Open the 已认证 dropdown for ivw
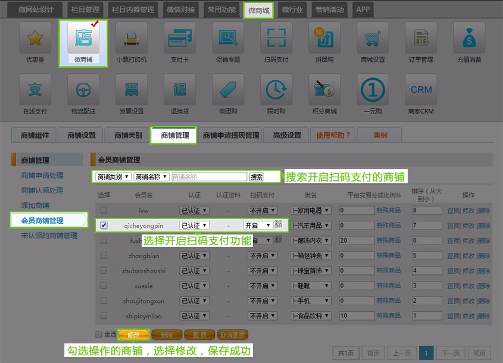 pyautogui.click(x=195, y=210)
